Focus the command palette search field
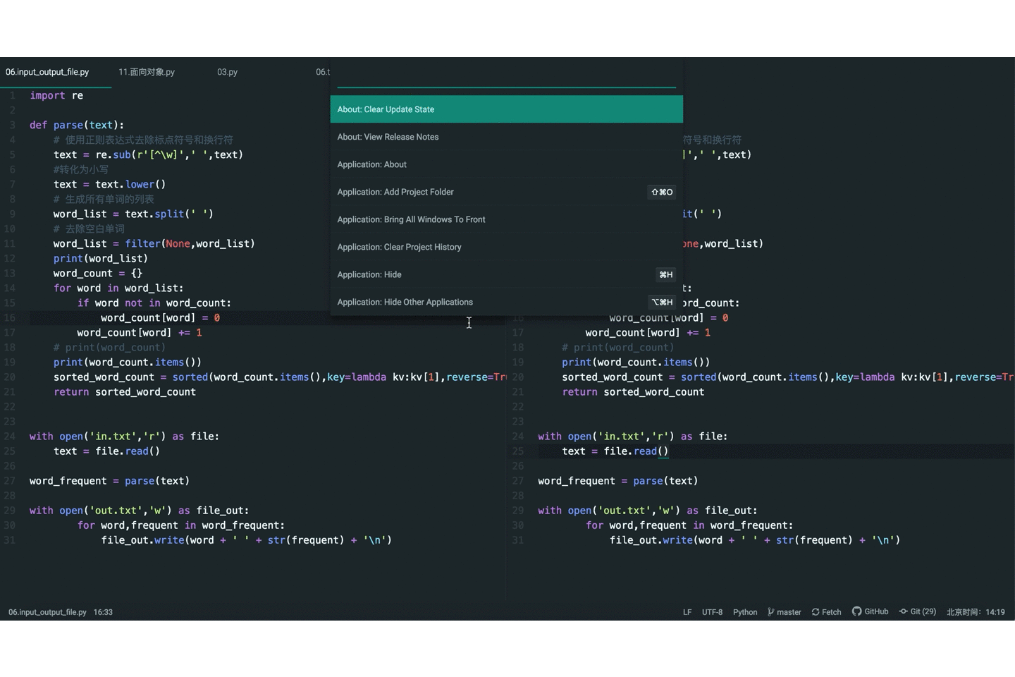 click(506, 76)
